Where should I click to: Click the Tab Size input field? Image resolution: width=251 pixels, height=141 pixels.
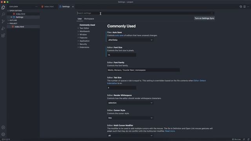pyautogui.click(x=122, y=88)
